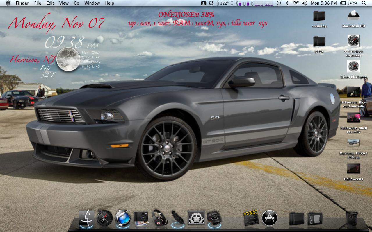Open the black folder stack in Dock
This screenshot has height=232, width=372.
(x=296, y=219)
